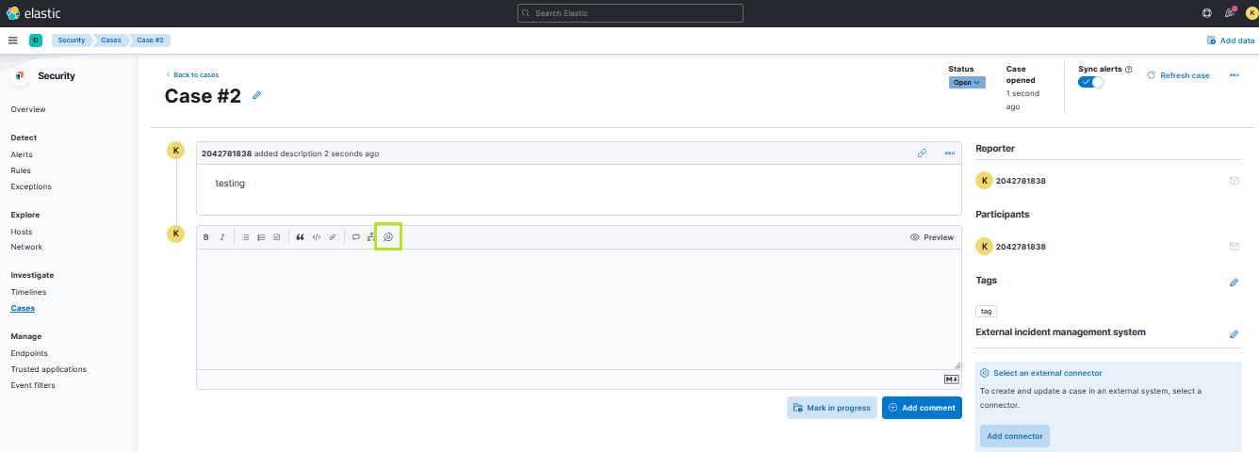The height and width of the screenshot is (452, 1259).
Task: Open Timelines under Investigate
Action: coord(28,292)
